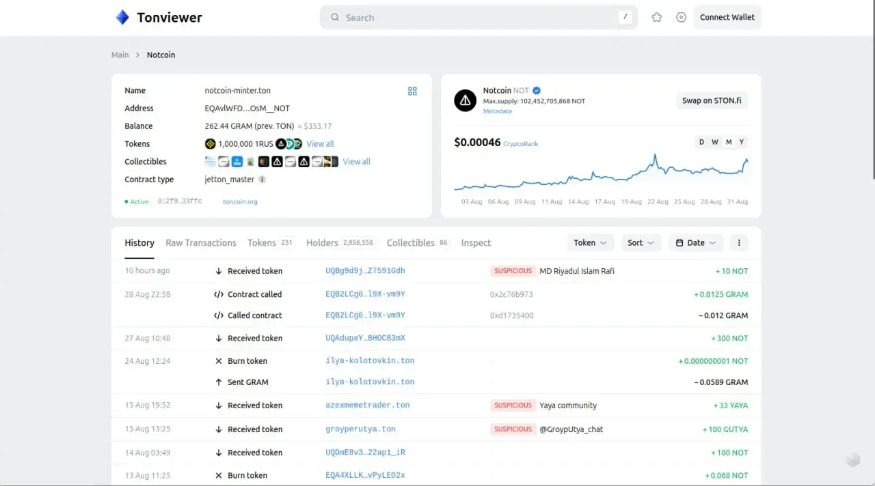Image resolution: width=875 pixels, height=486 pixels.
Task: Open address EQA4XLLK..vPyLEO2x
Action: [365, 476]
